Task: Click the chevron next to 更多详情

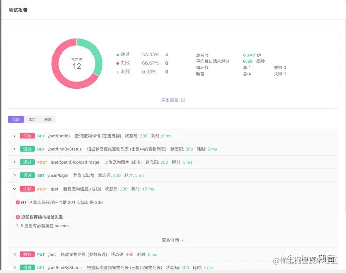Action: pyautogui.click(x=182, y=240)
